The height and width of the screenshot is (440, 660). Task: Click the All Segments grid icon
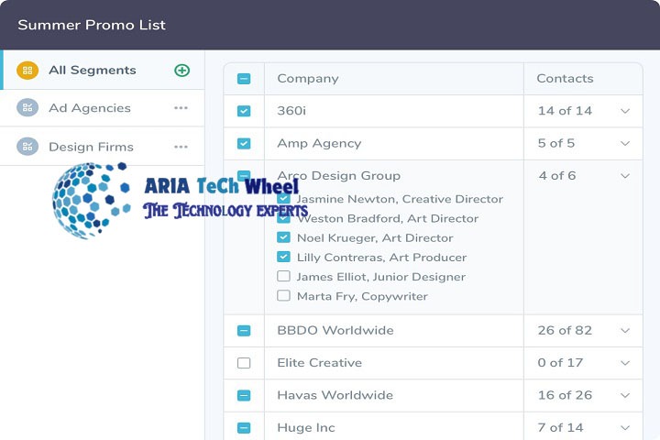click(27, 71)
